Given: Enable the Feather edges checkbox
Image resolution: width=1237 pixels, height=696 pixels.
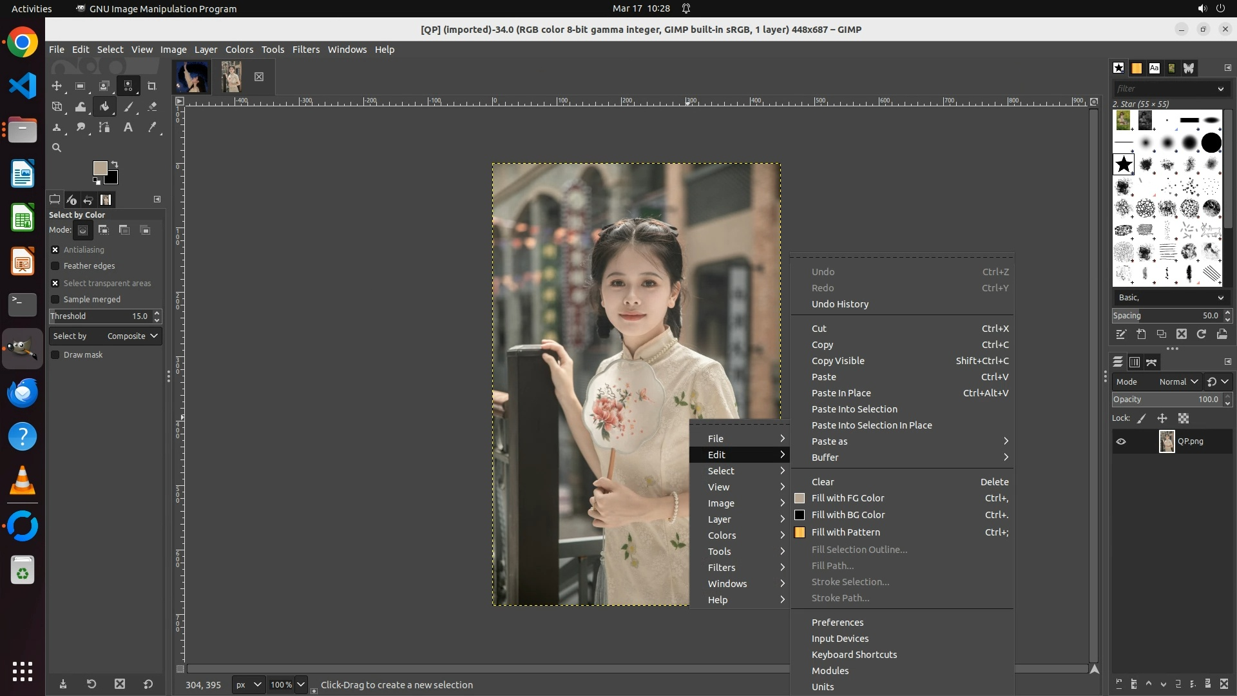Looking at the screenshot, I should click(x=55, y=266).
